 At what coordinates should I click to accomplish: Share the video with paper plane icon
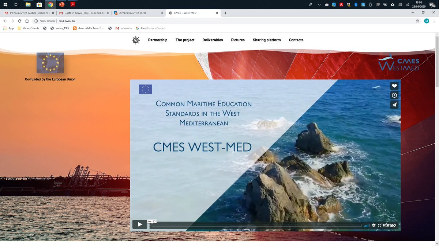[394, 105]
